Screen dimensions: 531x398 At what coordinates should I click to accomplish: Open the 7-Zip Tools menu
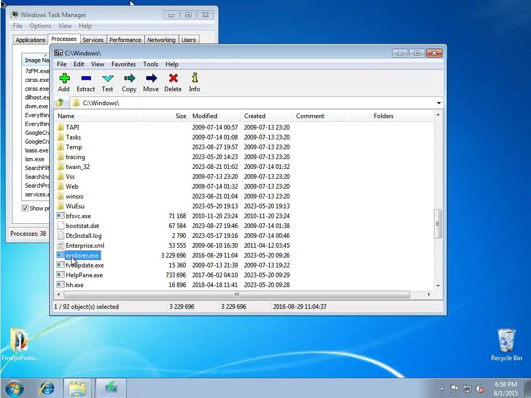pos(151,64)
